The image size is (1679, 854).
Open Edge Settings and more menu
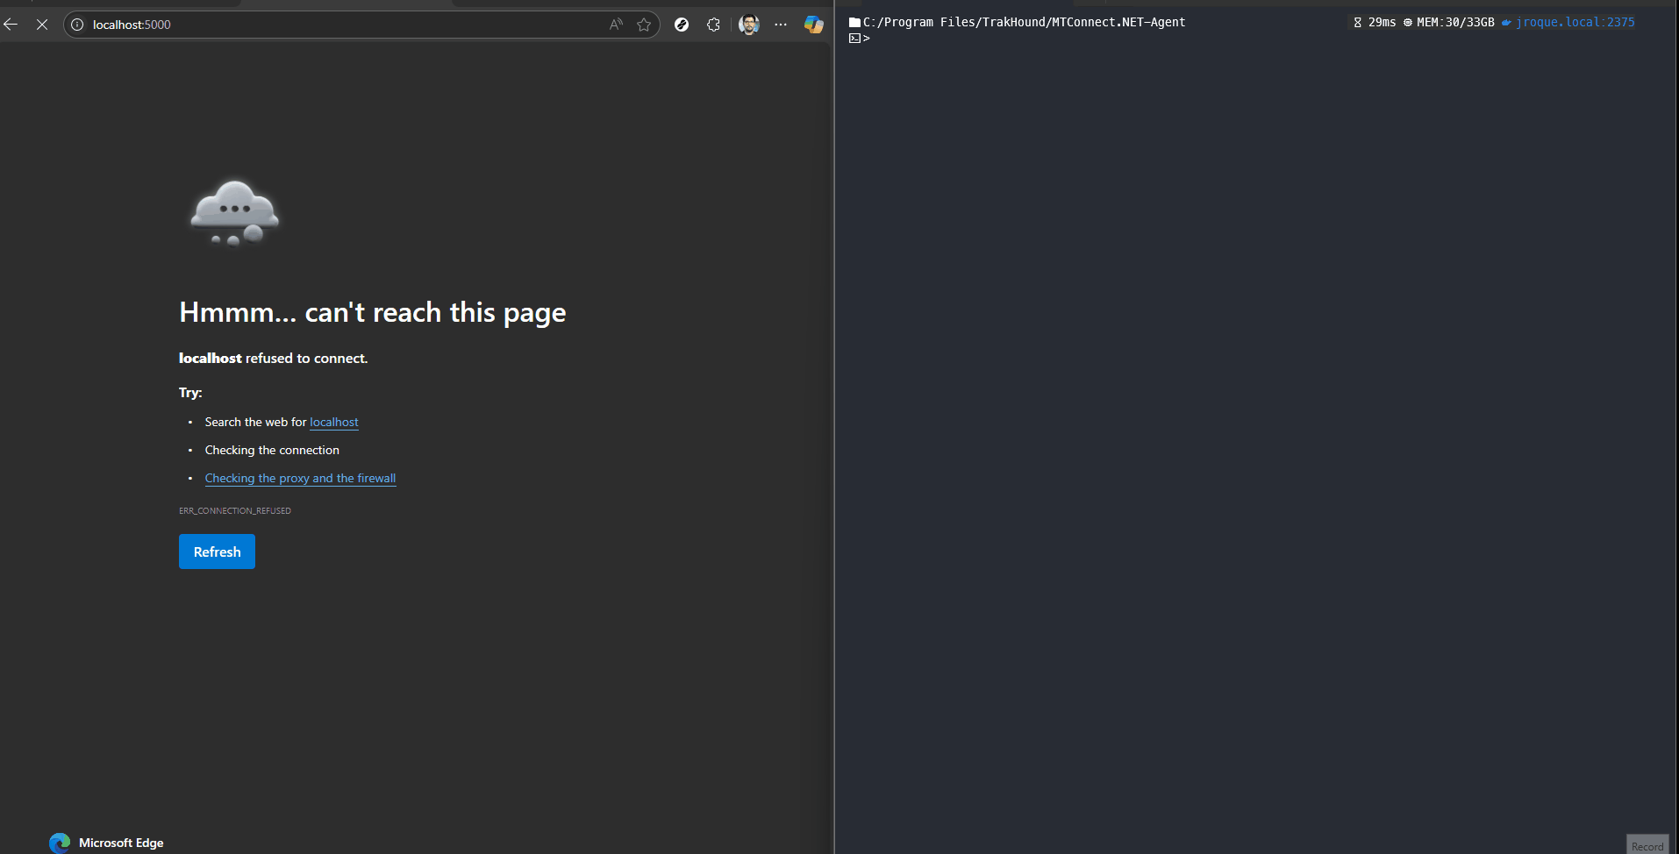coord(781,25)
